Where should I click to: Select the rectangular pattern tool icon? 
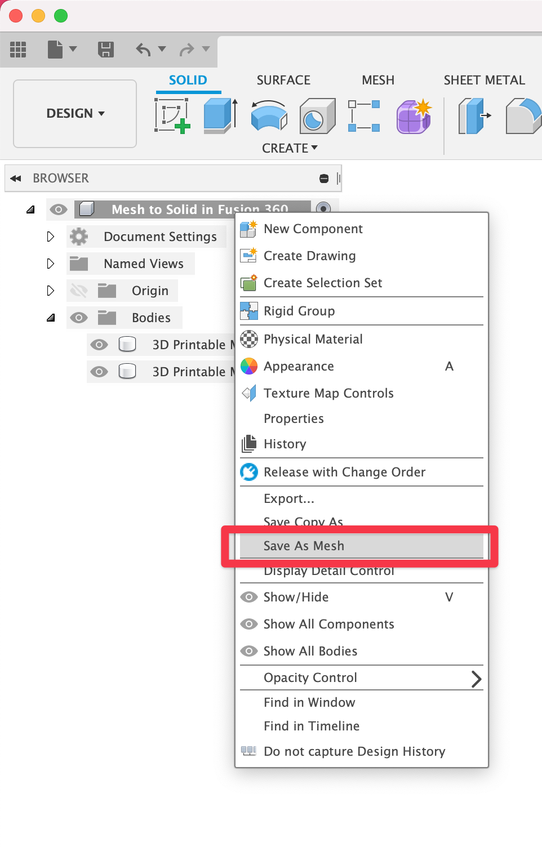[x=364, y=116]
